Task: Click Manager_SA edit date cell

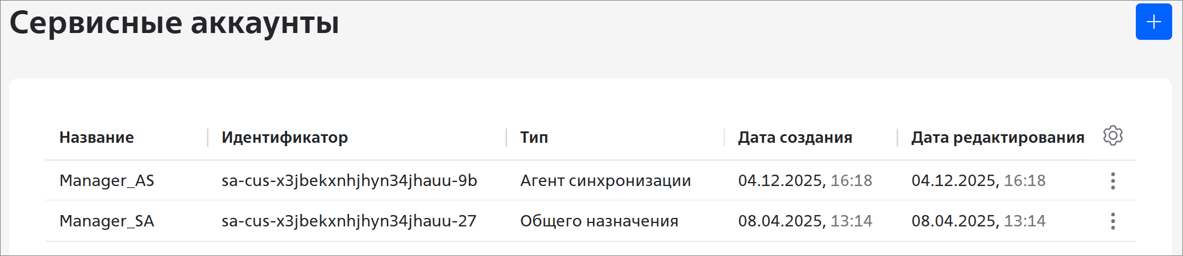Action: point(978,221)
